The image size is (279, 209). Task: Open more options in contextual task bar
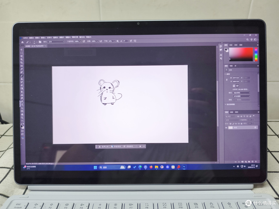(144, 146)
